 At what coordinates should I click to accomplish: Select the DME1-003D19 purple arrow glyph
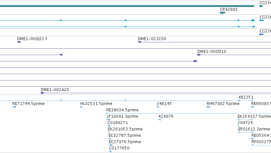coord(199,55)
